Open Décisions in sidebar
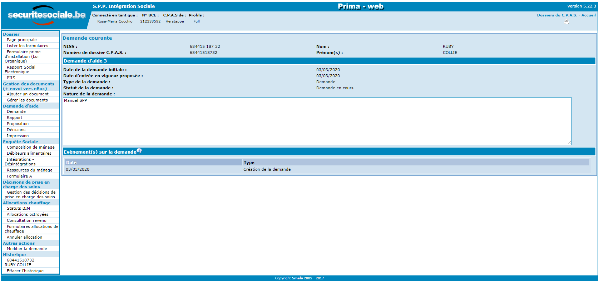599x284 pixels. click(x=16, y=130)
